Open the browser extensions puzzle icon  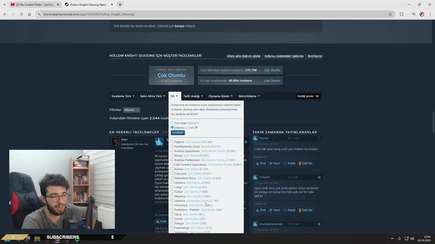[x=402, y=14]
